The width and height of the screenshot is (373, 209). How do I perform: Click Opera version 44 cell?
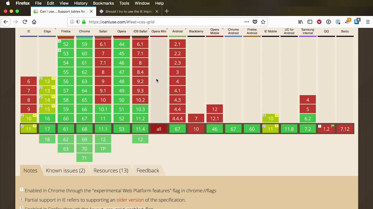click(x=122, y=44)
